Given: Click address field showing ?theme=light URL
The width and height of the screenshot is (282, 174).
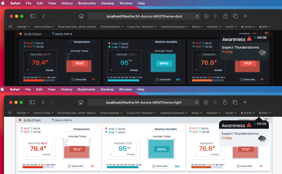Looking at the screenshot, I should point(144,102).
